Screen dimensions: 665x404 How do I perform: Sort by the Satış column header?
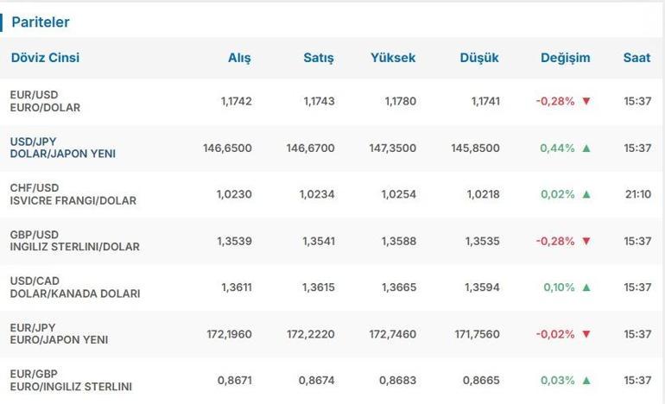319,58
